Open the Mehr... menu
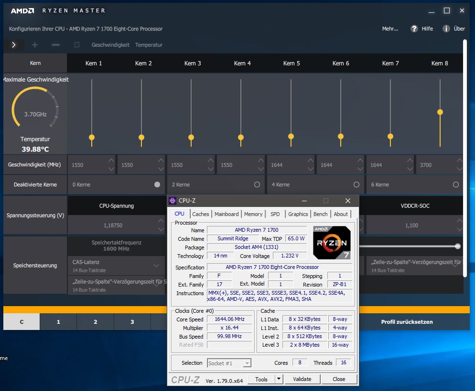This screenshot has width=475, height=391. click(x=390, y=29)
